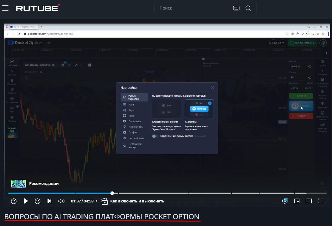This screenshot has width=332, height=226.
Task: Jump to the next video
Action: (49, 201)
